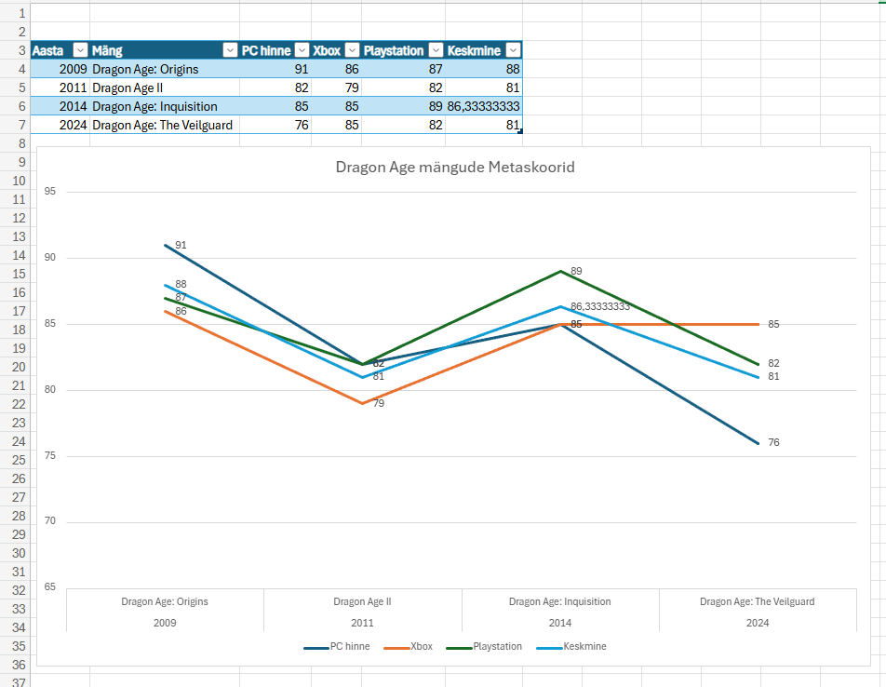Screen dimensions: 886x687
Task: Click chart axis label Dragon Age: Inquisition
Action: pos(560,601)
